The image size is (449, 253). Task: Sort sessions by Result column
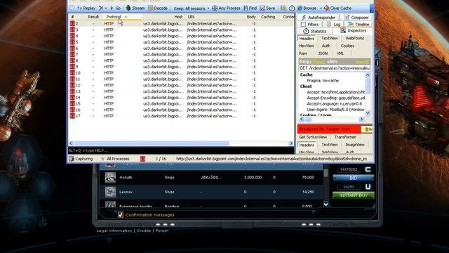pos(93,17)
